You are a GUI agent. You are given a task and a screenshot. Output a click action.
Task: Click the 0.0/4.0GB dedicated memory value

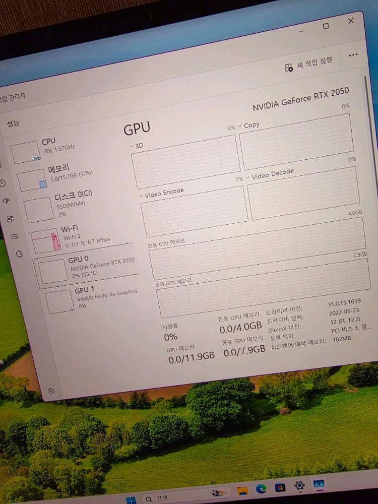[240, 328]
